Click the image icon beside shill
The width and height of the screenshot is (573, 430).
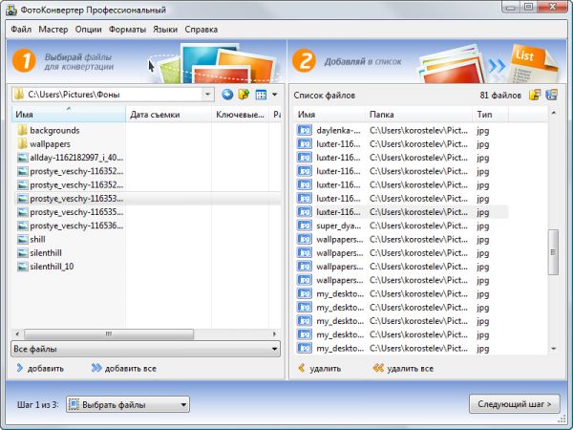tap(23, 240)
